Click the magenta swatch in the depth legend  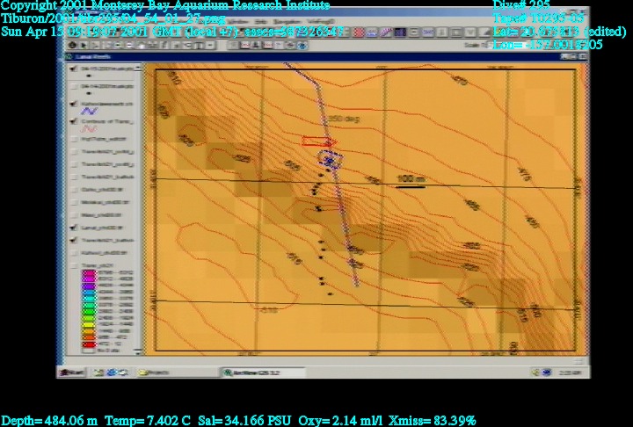(89, 274)
